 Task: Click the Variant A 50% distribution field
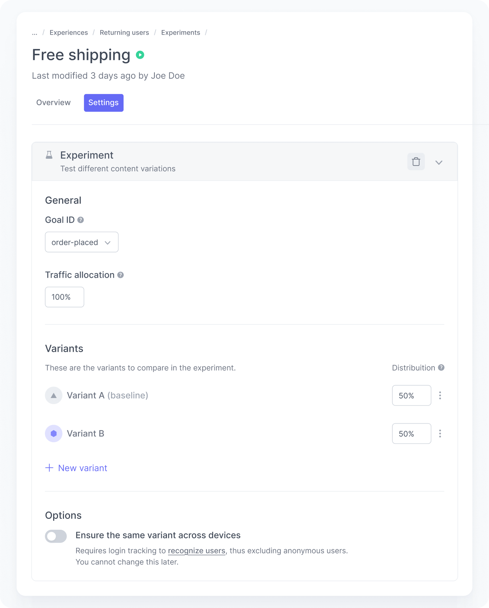point(411,395)
